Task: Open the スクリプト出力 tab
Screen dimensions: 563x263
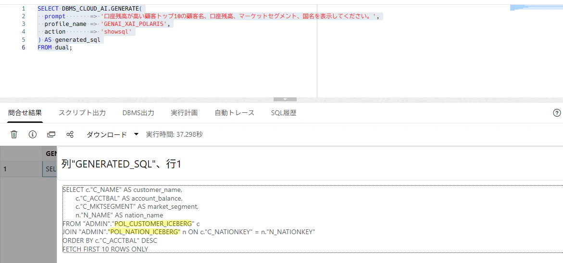Action: coord(82,113)
